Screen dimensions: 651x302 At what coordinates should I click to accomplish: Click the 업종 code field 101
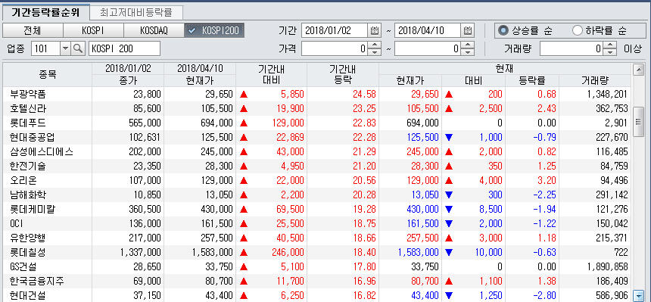point(45,48)
